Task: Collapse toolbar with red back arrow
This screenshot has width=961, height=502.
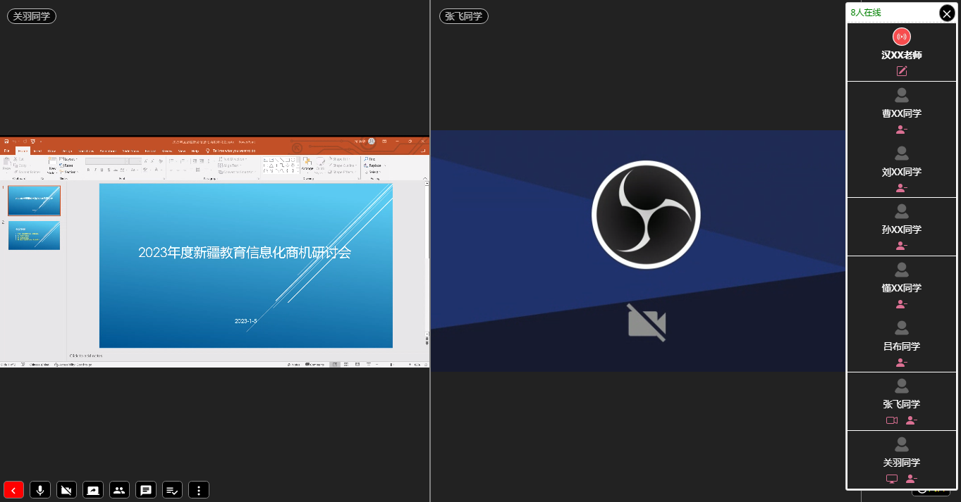Action: pyautogui.click(x=13, y=490)
